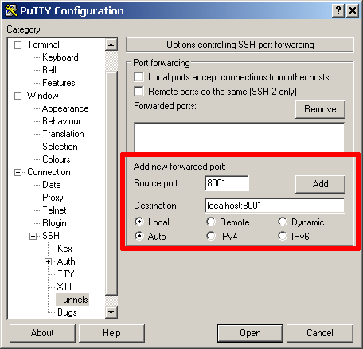Screen dimensions: 363x349
Task: Enable local ports accept connections from other hosts
Action: tap(139, 77)
